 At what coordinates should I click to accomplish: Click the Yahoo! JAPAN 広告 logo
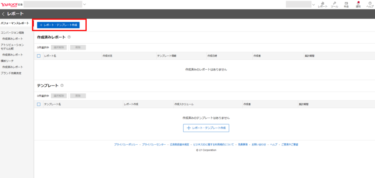pos(12,4)
